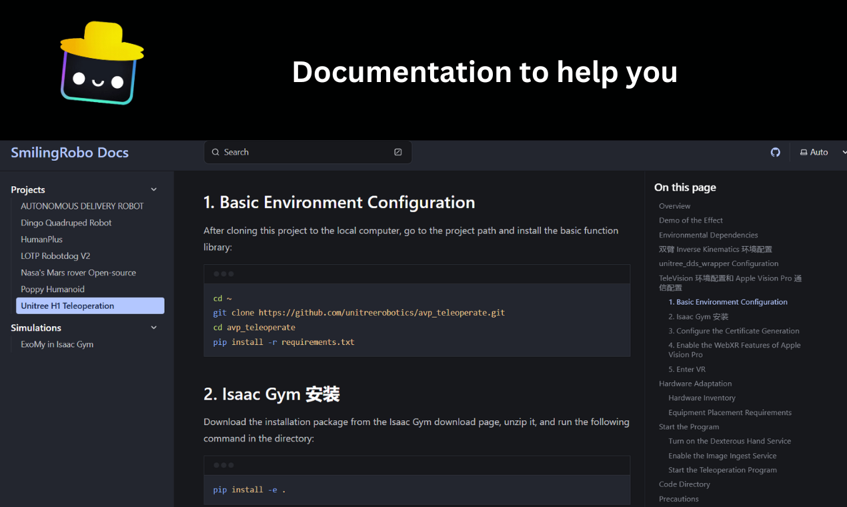Click the git clone command line
The width and height of the screenshot is (847, 507).
click(359, 313)
